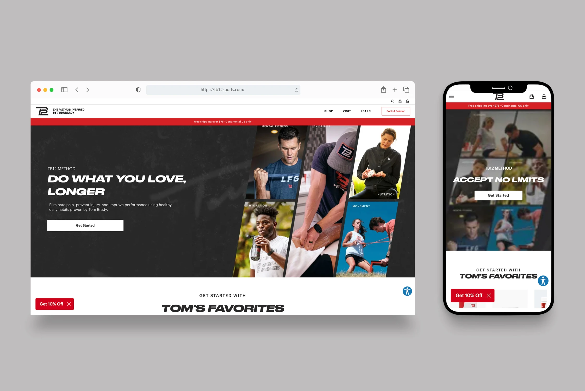585x391 pixels.
Task: Click the URL address bar
Action: tap(223, 90)
